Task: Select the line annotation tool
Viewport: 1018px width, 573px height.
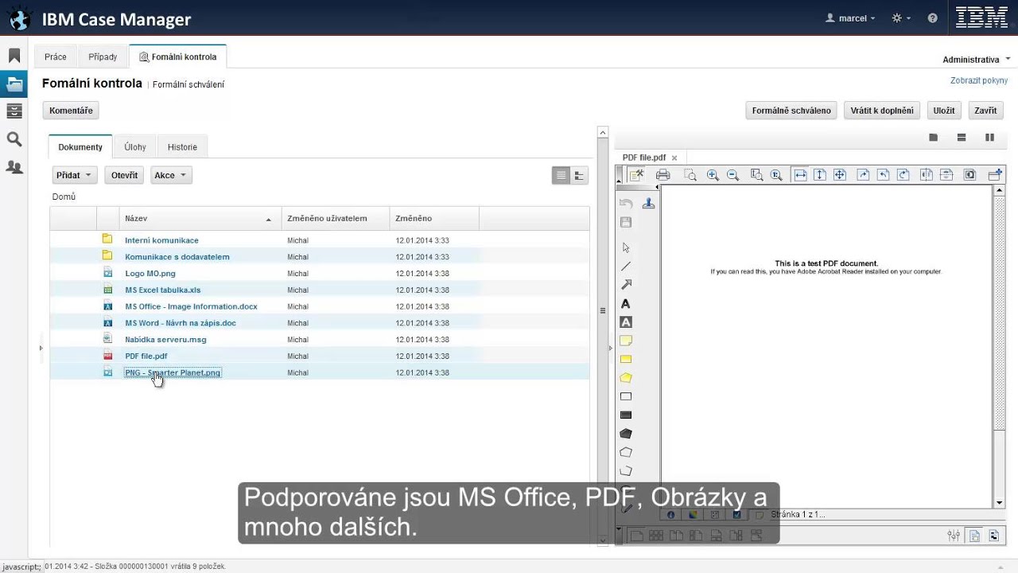Action: 626,266
